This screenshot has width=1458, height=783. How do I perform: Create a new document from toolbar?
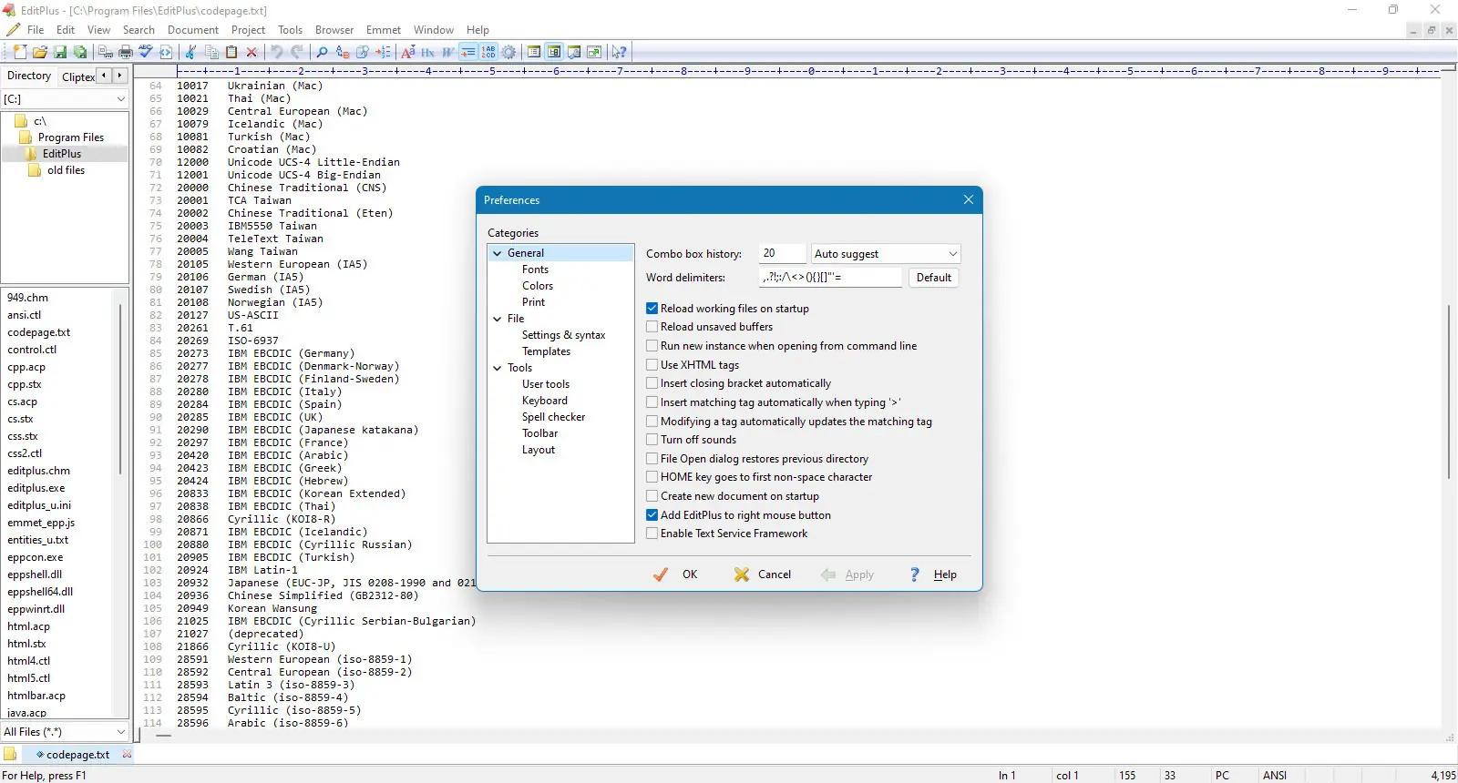[20, 52]
